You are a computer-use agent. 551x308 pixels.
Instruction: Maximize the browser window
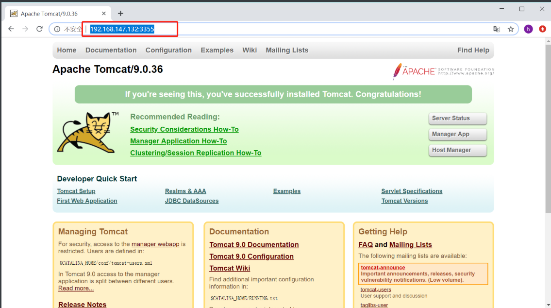pos(522,9)
